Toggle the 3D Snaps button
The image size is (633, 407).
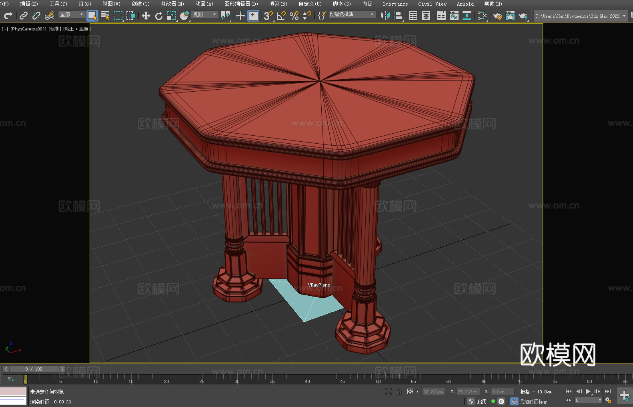tap(268, 16)
